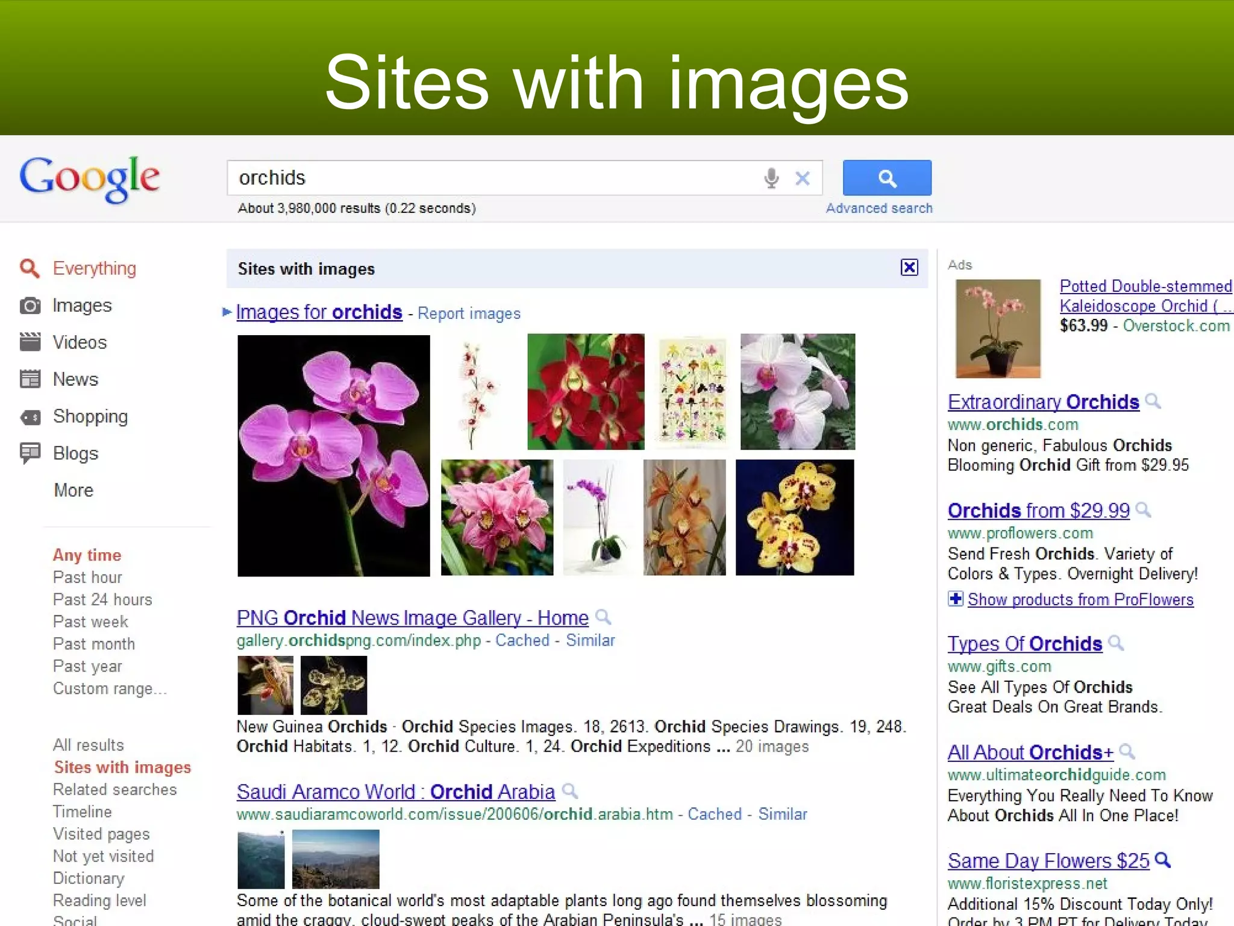Image resolution: width=1234 pixels, height=926 pixels.
Task: Open PNG Orchid News Image Gallery result
Action: click(x=412, y=618)
